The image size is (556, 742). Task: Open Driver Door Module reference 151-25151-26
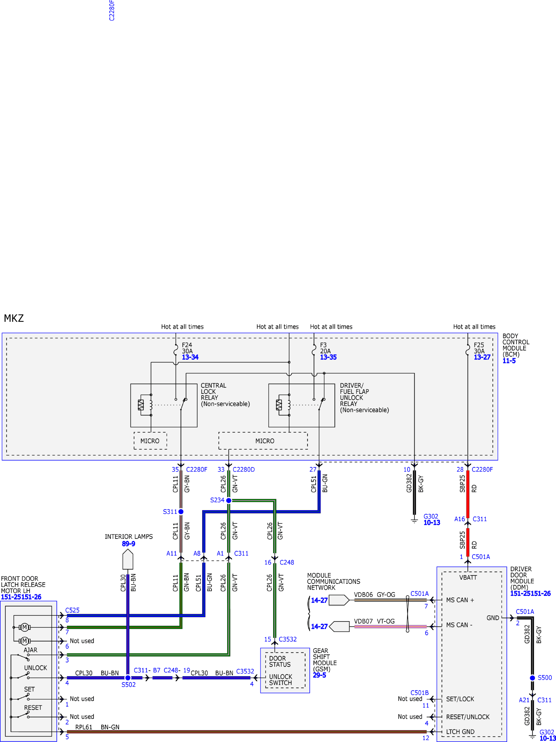click(x=530, y=593)
